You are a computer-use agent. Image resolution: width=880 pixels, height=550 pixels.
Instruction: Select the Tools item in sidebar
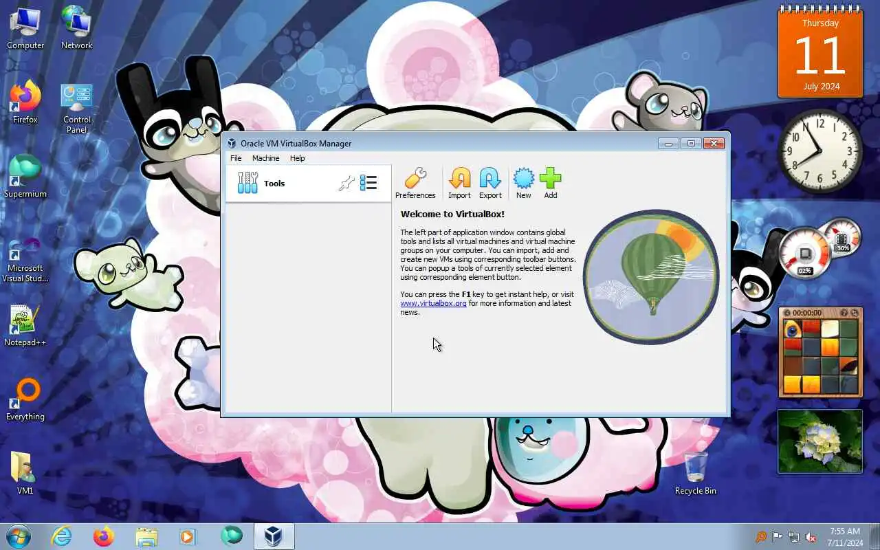309,183
